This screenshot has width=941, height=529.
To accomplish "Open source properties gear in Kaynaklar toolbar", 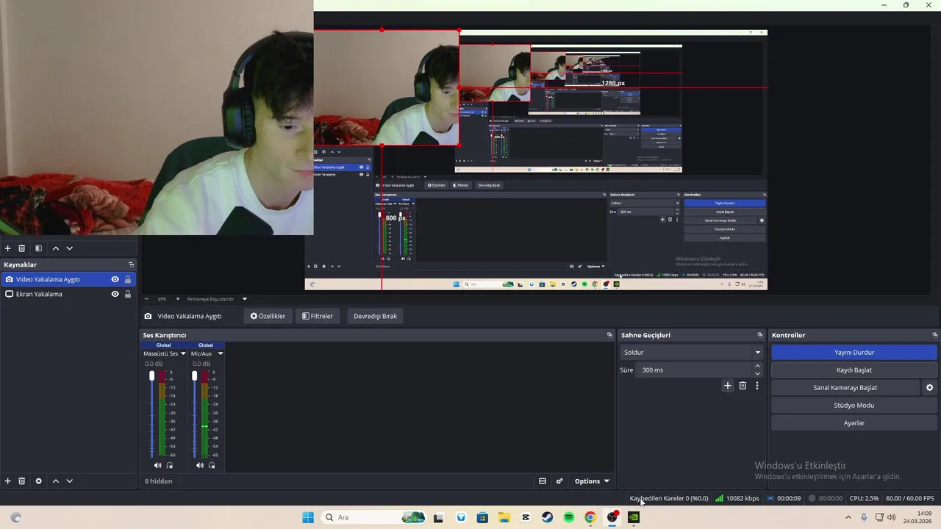I will click(x=38, y=481).
